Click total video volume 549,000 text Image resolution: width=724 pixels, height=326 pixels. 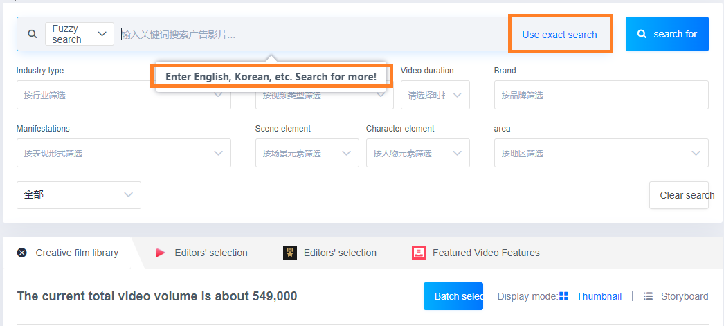(157, 296)
